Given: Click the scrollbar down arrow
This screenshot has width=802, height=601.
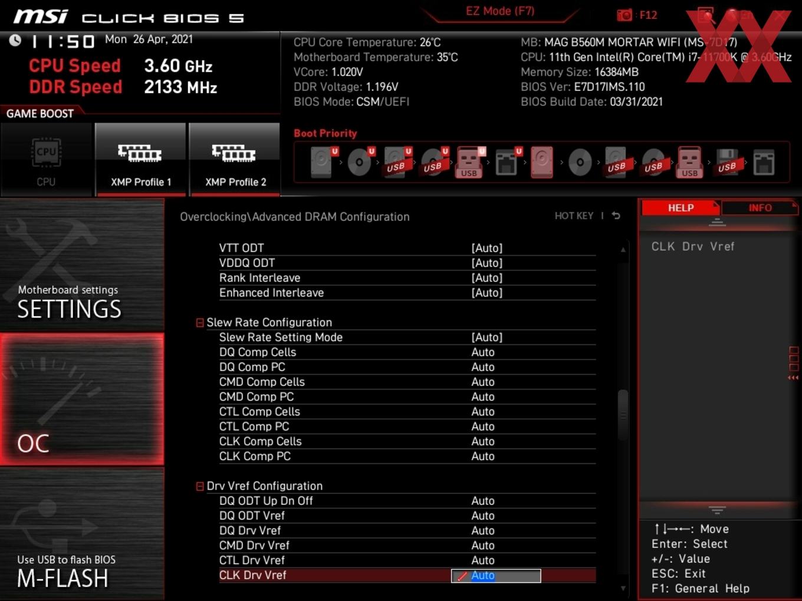Looking at the screenshot, I should pyautogui.click(x=623, y=587).
